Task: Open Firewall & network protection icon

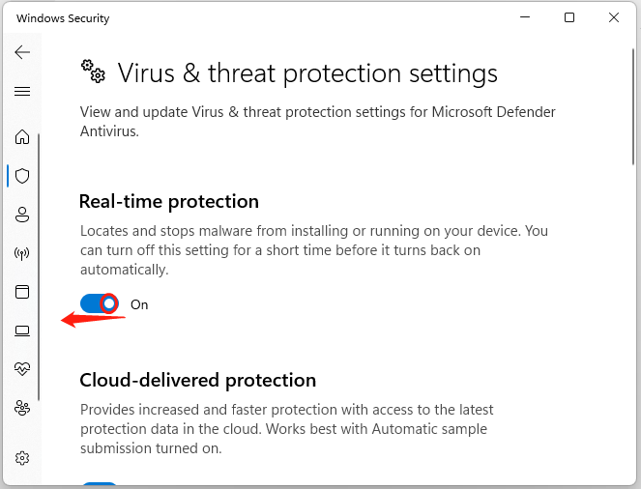Action: click(22, 253)
